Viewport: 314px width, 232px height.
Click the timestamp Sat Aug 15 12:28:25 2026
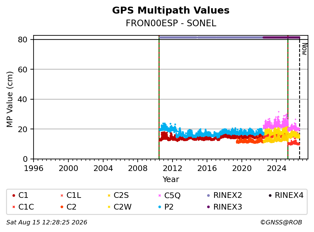[47, 223]
